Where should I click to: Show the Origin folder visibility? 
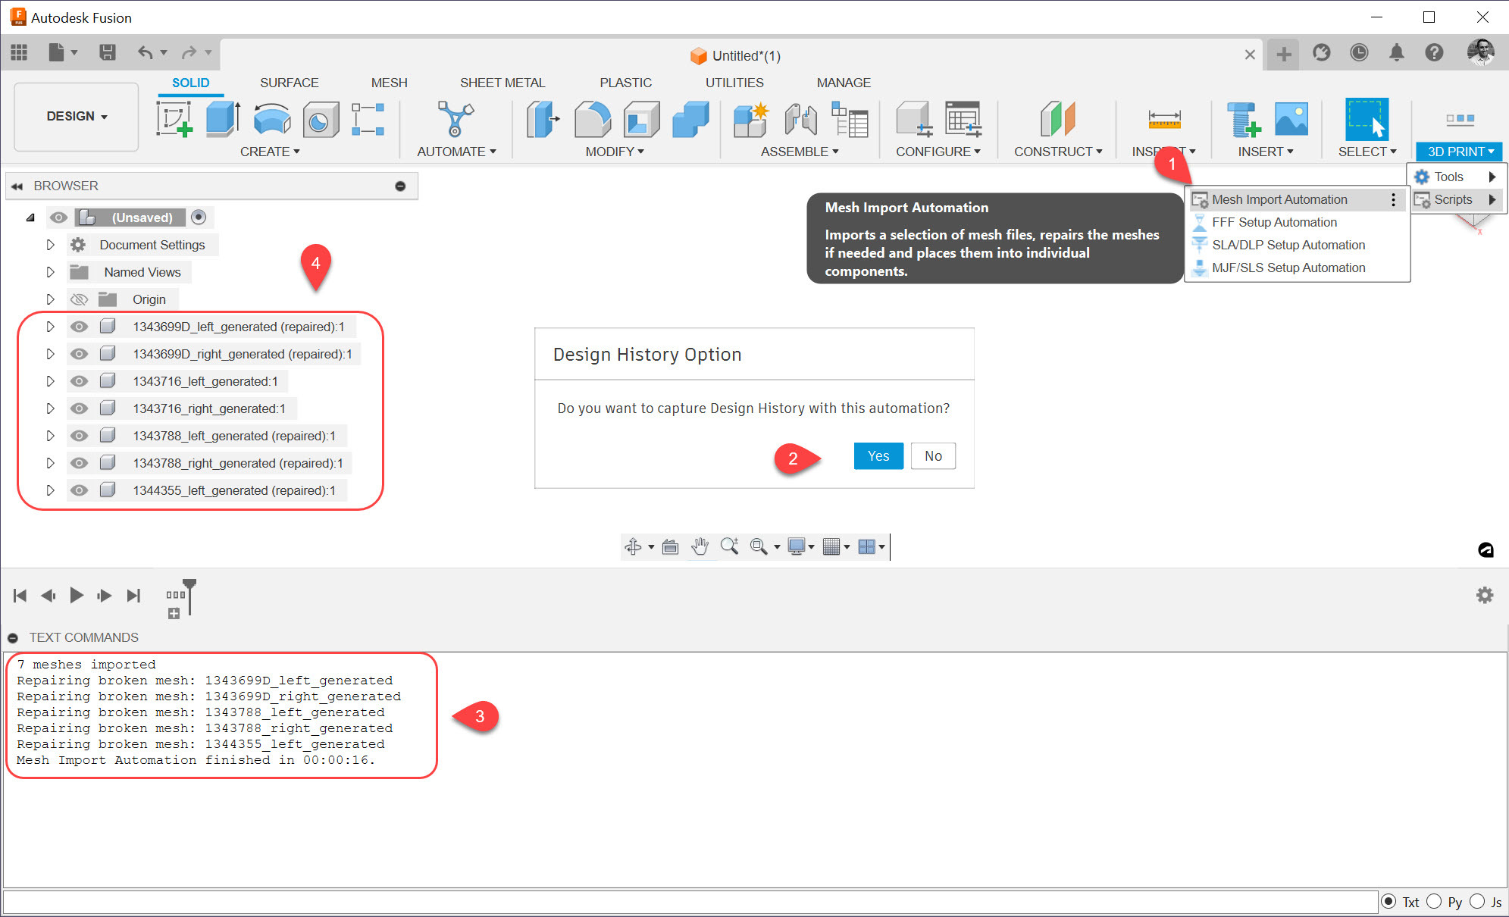point(79,299)
